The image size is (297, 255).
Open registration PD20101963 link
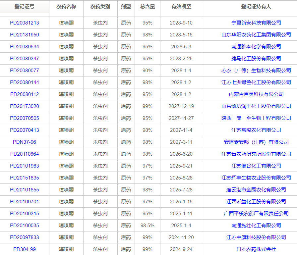(x=25, y=166)
